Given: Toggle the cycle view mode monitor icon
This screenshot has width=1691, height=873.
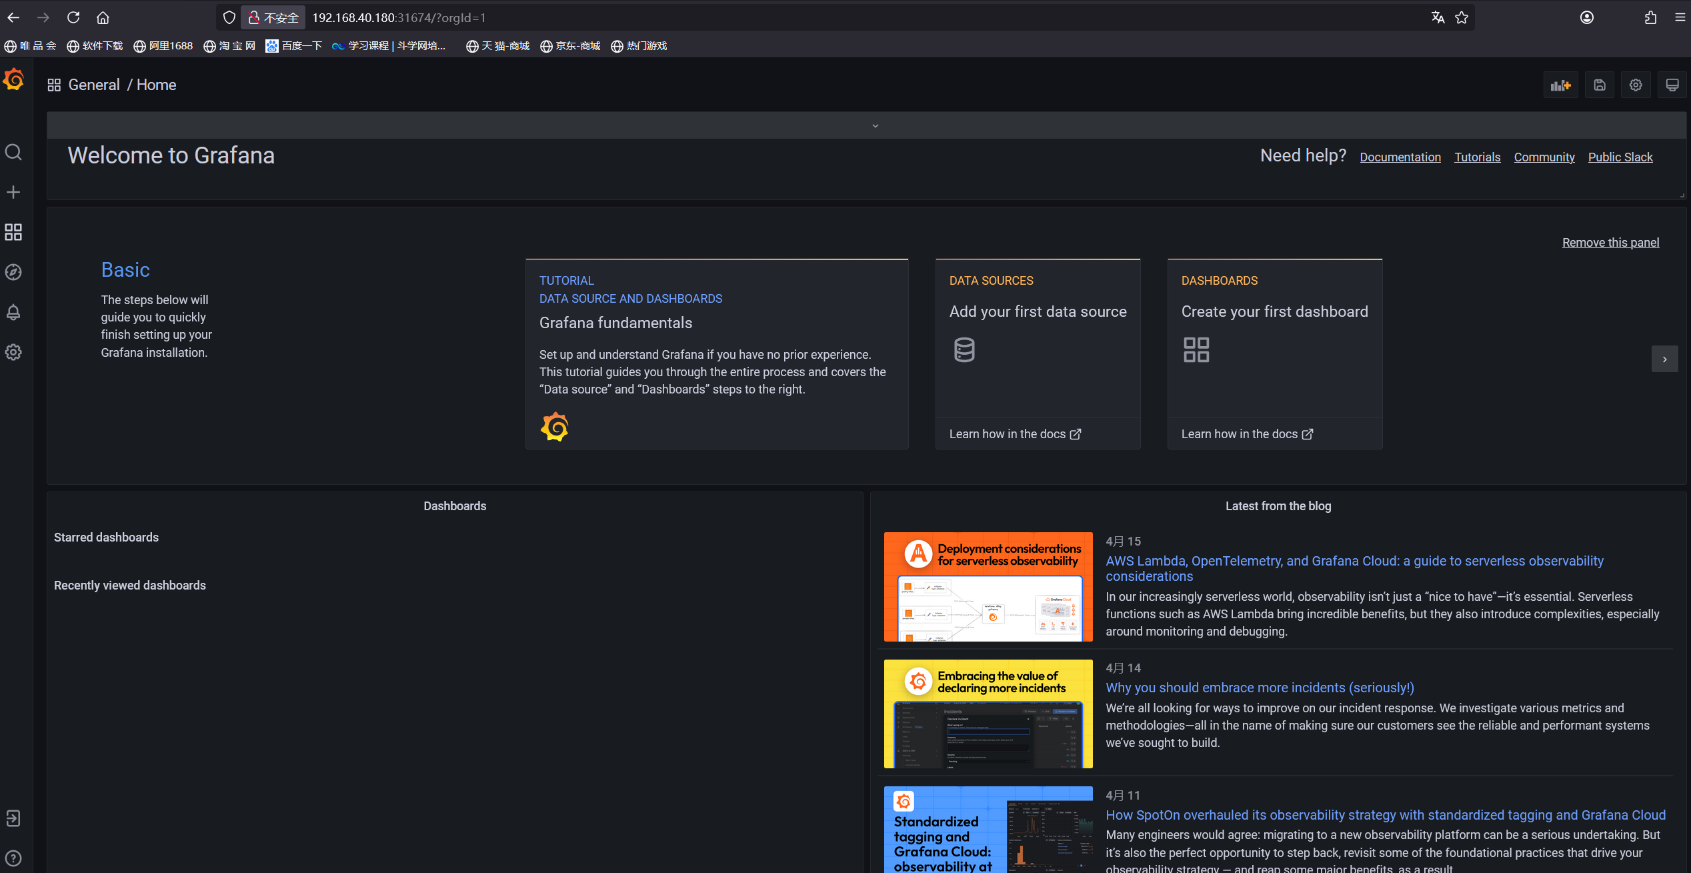Looking at the screenshot, I should (x=1672, y=85).
